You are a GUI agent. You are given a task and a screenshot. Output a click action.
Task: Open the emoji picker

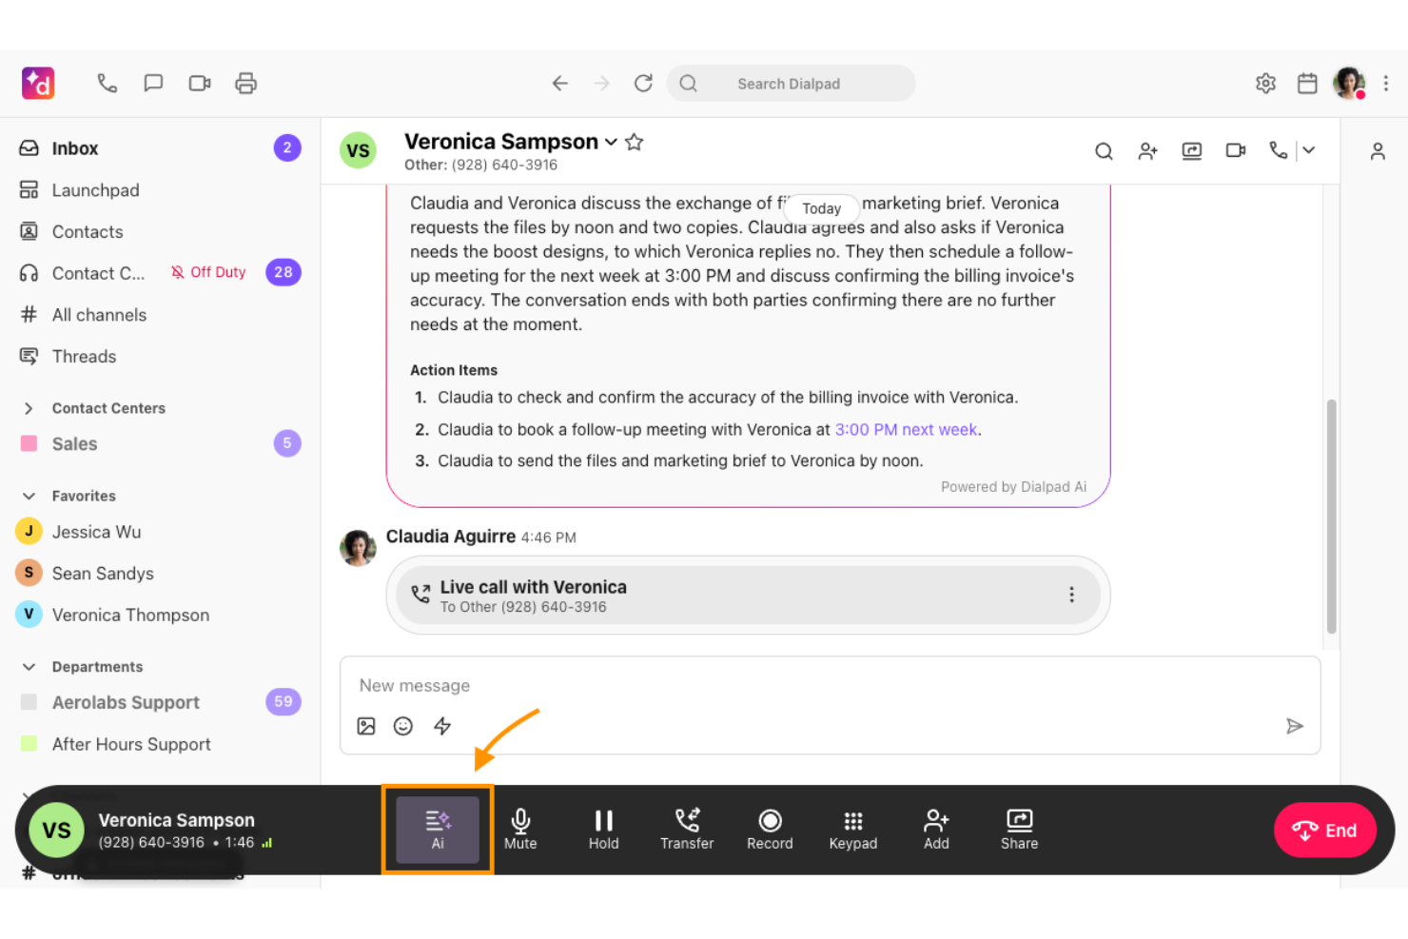pos(403,727)
